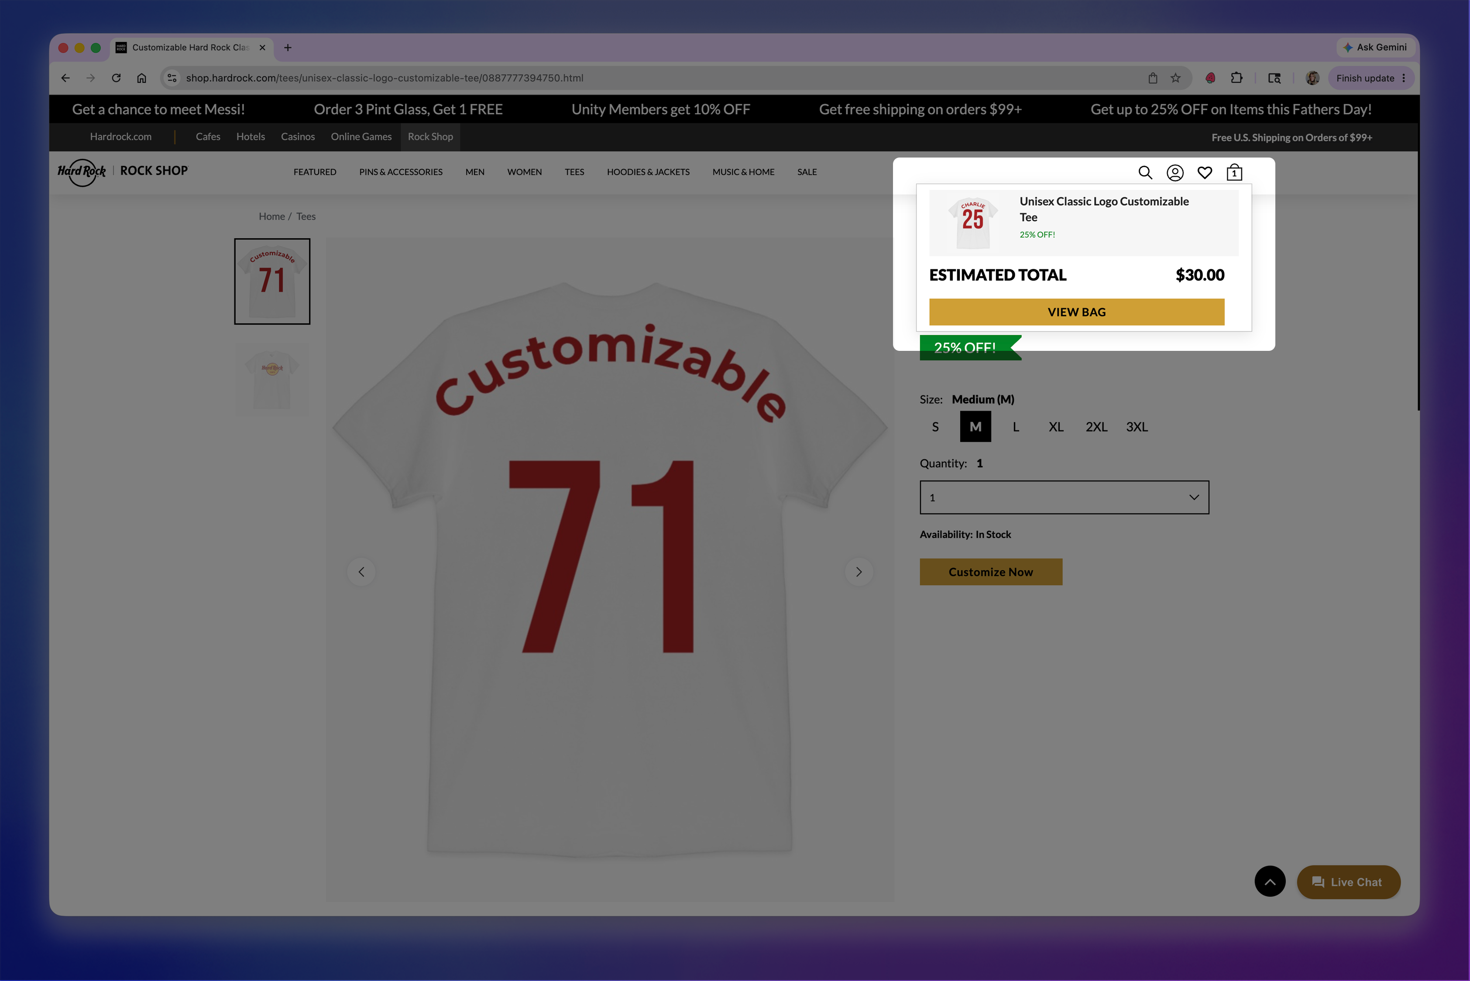1470x981 pixels.
Task: Go to Tees breadcrumb
Action: tap(306, 216)
